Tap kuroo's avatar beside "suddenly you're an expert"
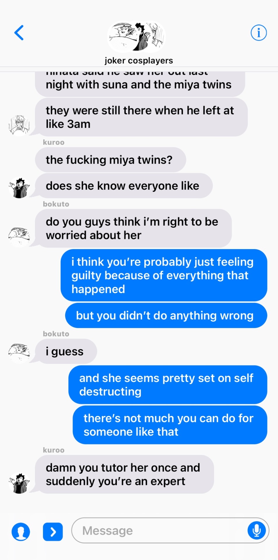The image size is (278, 560). pos(19,483)
